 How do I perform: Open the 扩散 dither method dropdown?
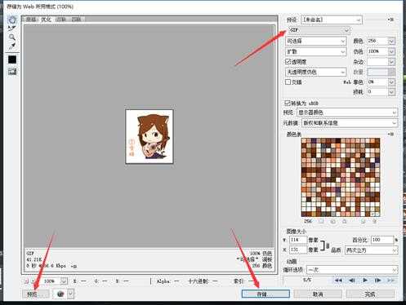click(x=315, y=51)
